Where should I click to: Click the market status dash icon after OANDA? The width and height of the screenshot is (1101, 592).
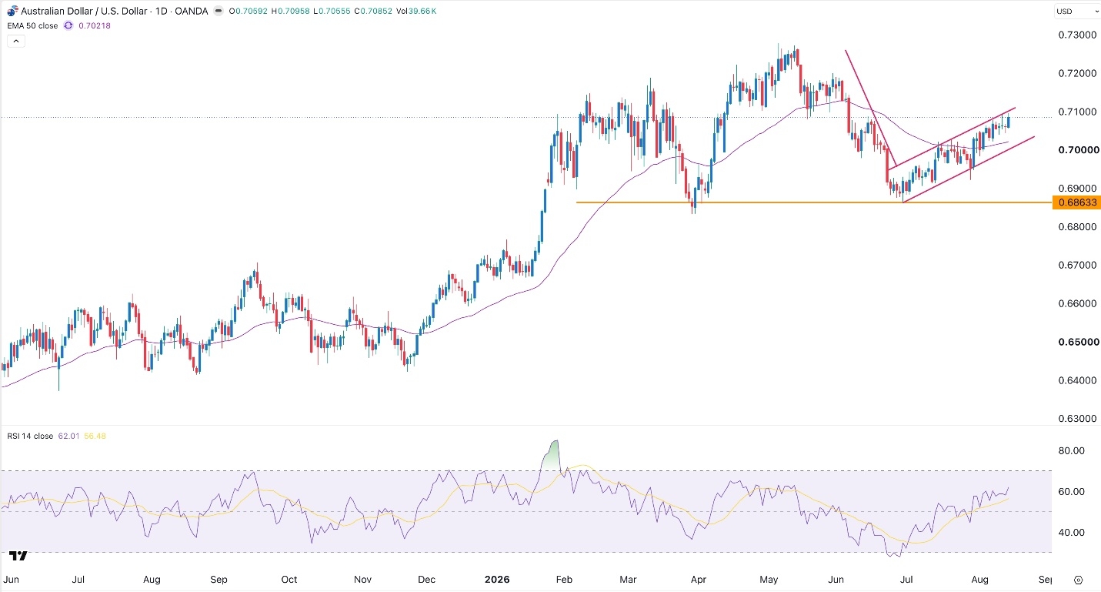pyautogui.click(x=218, y=11)
